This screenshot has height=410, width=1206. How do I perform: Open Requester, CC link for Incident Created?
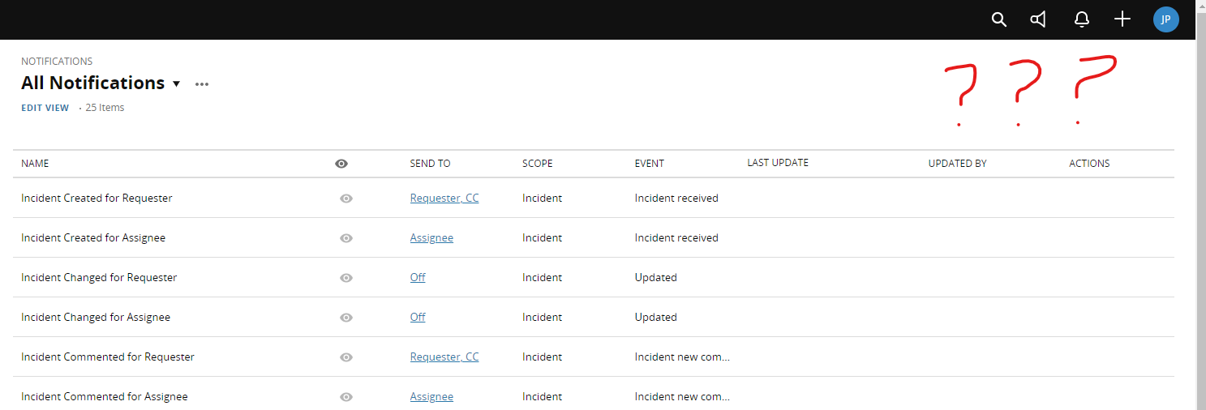point(444,198)
